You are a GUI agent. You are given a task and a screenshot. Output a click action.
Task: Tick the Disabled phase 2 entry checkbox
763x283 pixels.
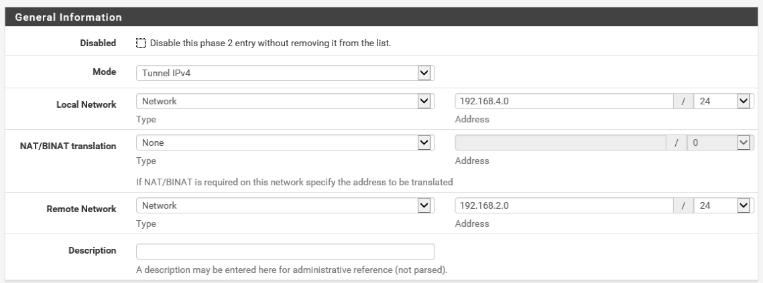(141, 43)
